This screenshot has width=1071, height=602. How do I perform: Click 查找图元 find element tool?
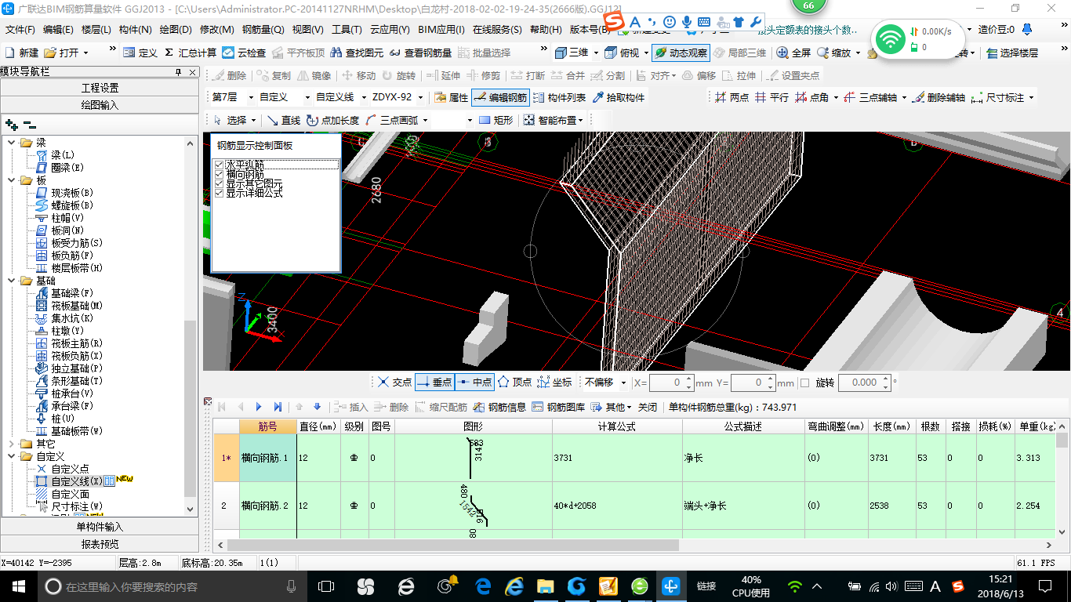point(357,53)
